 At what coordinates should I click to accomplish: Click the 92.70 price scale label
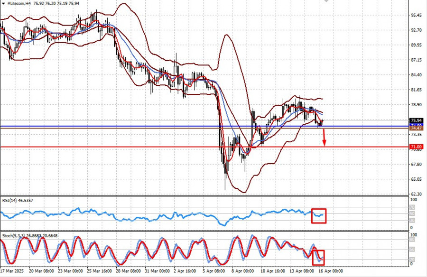(x=416, y=30)
